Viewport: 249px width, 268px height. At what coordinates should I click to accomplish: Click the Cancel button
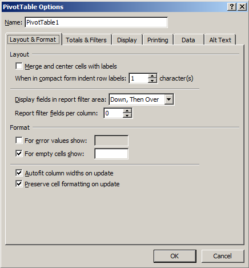[223, 256]
